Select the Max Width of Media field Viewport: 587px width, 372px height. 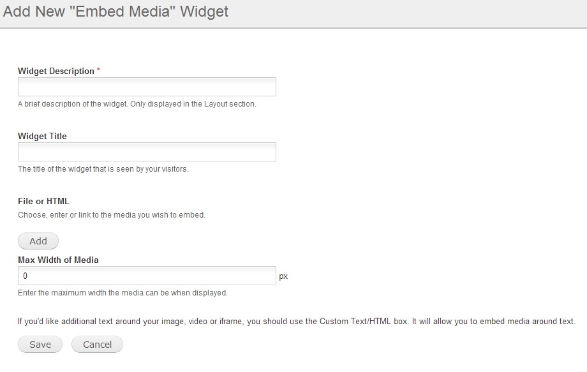tap(147, 276)
